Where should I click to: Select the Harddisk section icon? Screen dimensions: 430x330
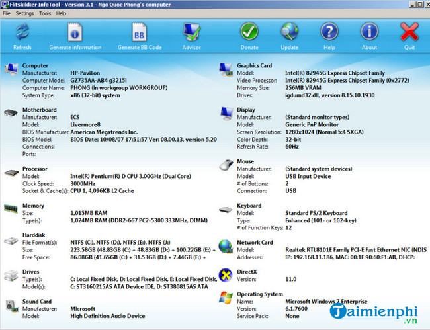(11, 241)
